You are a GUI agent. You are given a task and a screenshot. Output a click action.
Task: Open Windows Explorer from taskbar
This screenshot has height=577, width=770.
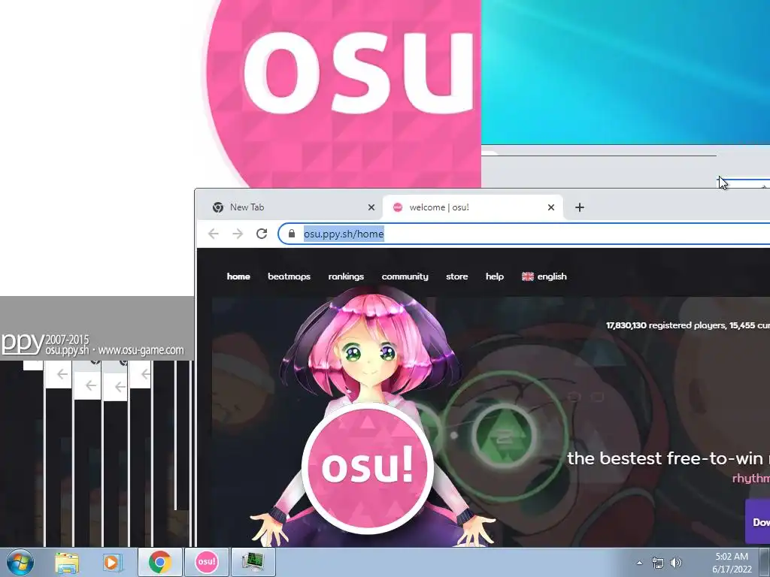click(x=67, y=562)
